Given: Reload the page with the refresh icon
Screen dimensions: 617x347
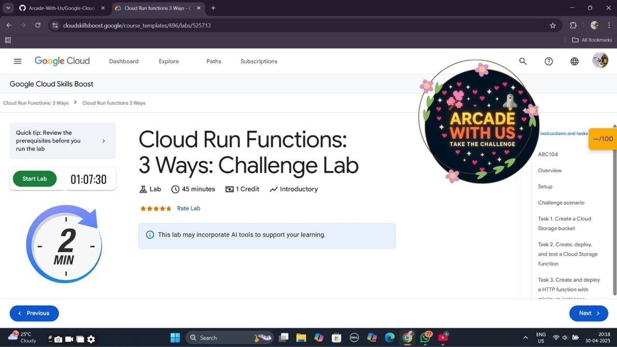Looking at the screenshot, I should click(38, 25).
